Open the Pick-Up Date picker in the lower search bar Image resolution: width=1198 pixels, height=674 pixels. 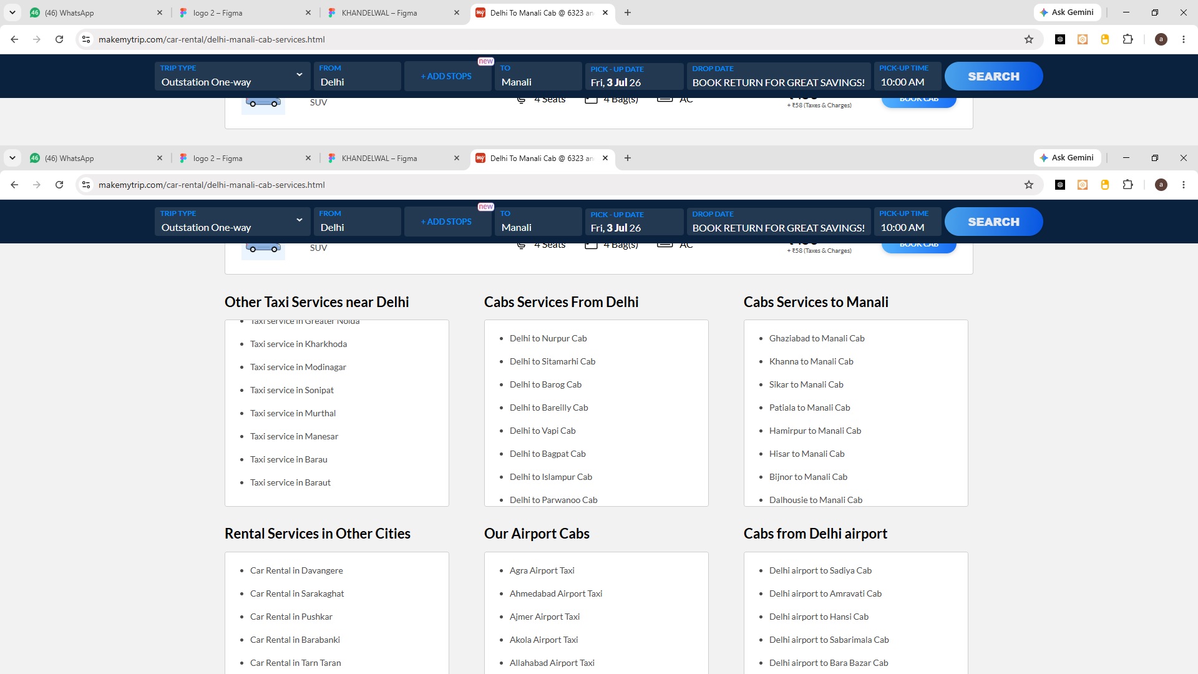coord(634,222)
